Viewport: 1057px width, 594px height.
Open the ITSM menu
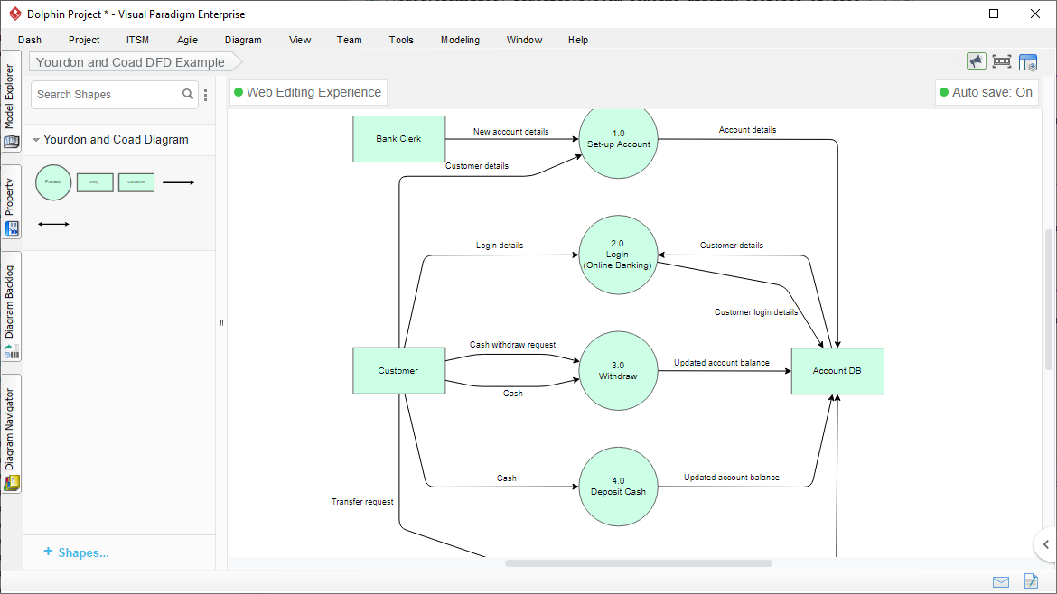point(137,40)
